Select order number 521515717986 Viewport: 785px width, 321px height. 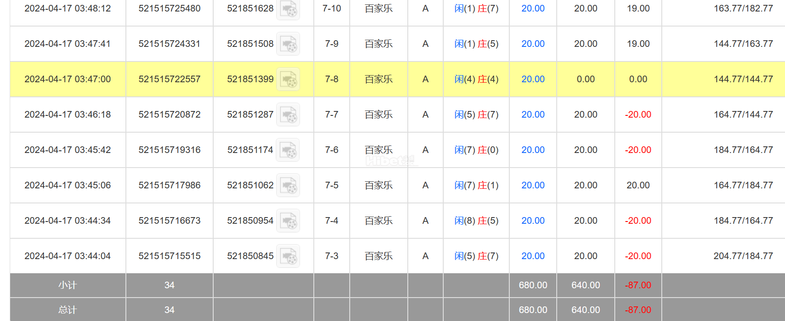pyautogui.click(x=169, y=185)
